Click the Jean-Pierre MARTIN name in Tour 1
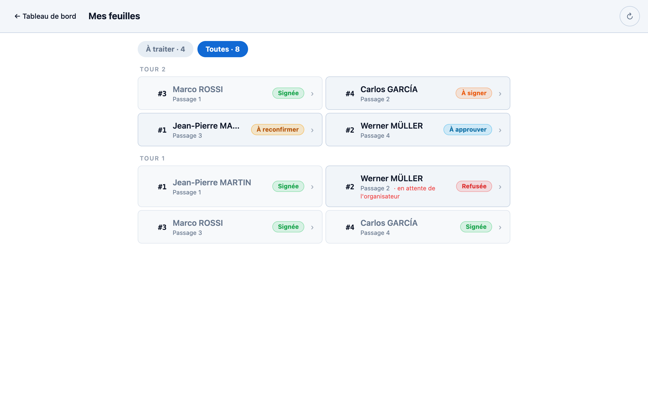This screenshot has width=648, height=405. 212,183
